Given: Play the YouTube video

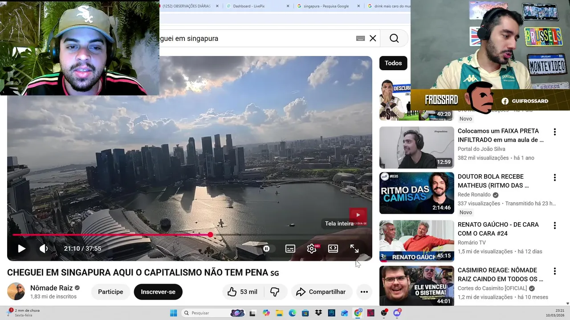Looking at the screenshot, I should click(x=21, y=248).
